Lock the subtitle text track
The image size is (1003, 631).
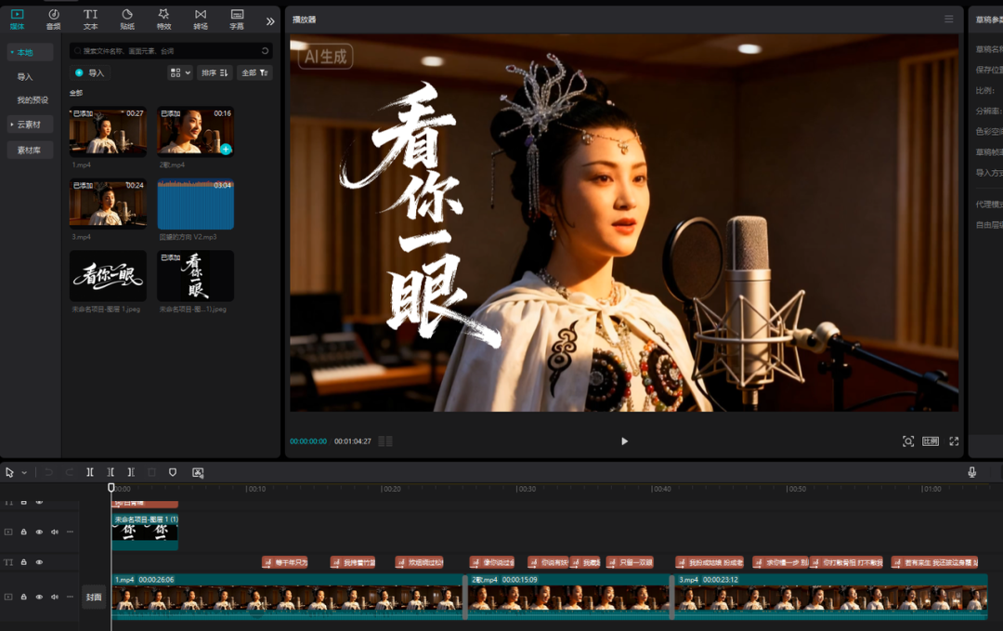(x=24, y=562)
